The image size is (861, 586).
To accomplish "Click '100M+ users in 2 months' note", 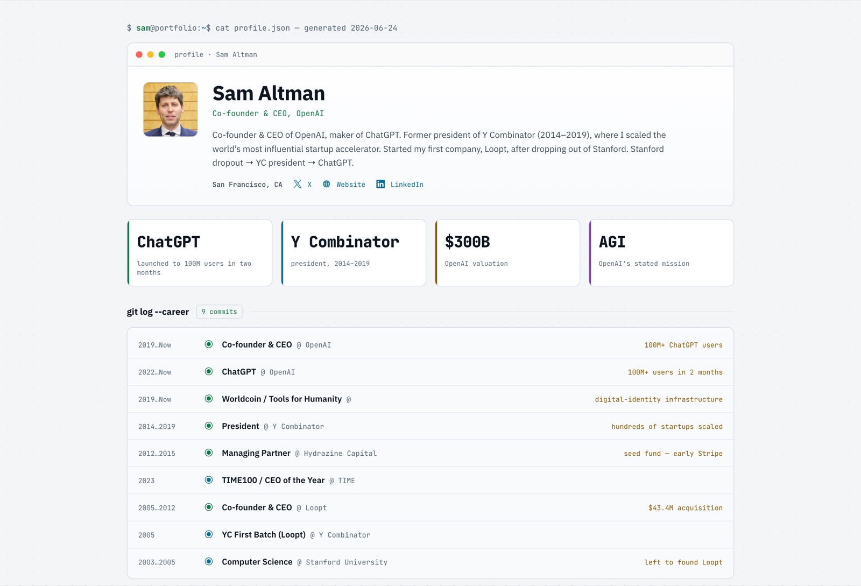I will coord(675,372).
